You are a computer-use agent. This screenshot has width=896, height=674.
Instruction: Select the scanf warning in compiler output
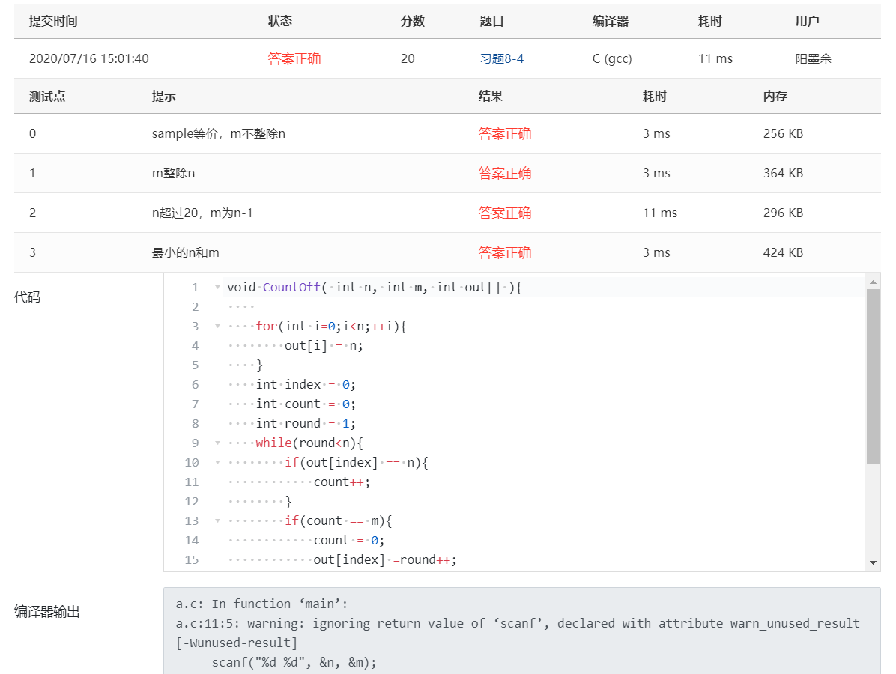517,623
